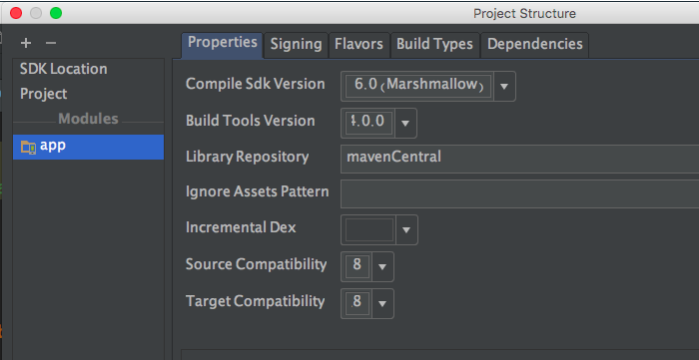The image size is (699, 360).
Task: Click the Library Repository field
Action: 520,159
